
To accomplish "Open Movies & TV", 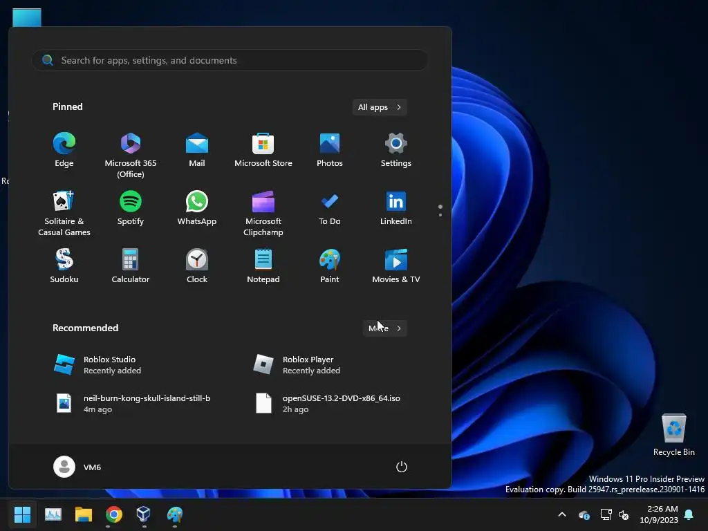I will coord(396,266).
